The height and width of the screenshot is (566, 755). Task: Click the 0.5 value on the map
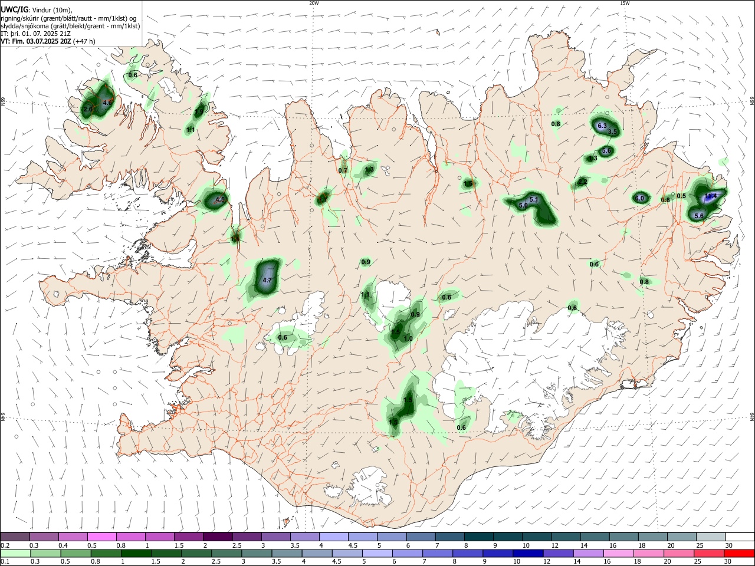point(681,196)
